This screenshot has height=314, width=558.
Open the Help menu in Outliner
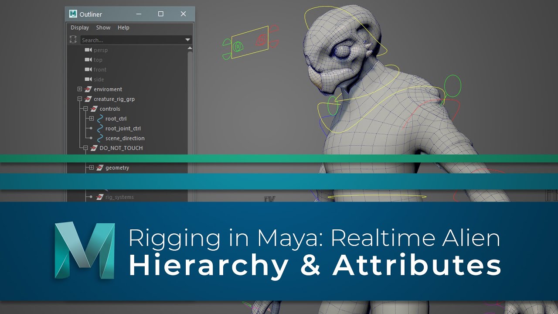123,27
